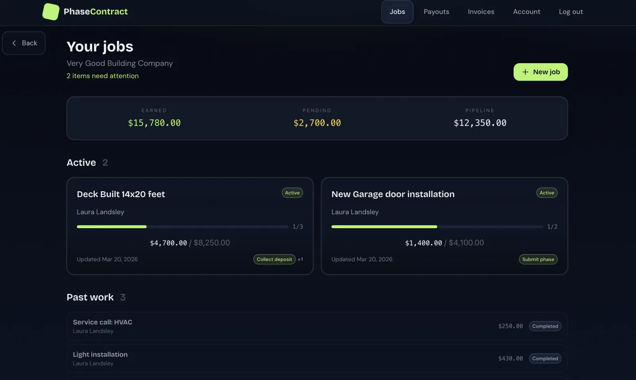Log out of PhaseContract
Image resolution: width=636 pixels, height=380 pixels.
(x=570, y=12)
